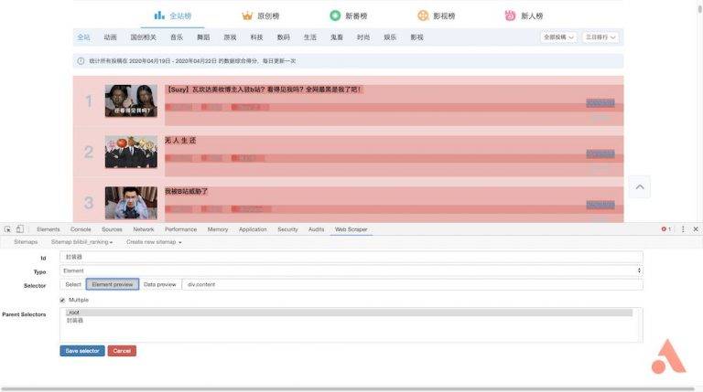703x392 pixels.
Task: Open the 原创榜 crown icon ranking
Action: coord(261,16)
